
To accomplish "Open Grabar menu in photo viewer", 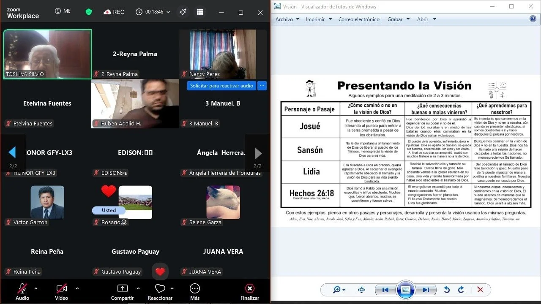I will point(398,19).
